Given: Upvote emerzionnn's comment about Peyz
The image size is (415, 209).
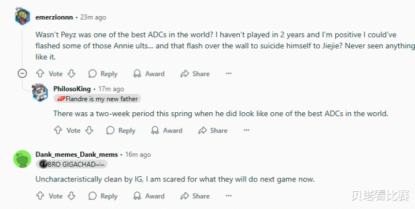Looking at the screenshot, I should (x=40, y=74).
